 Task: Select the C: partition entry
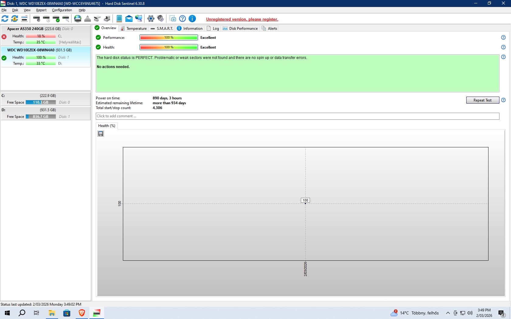[x=46, y=99]
